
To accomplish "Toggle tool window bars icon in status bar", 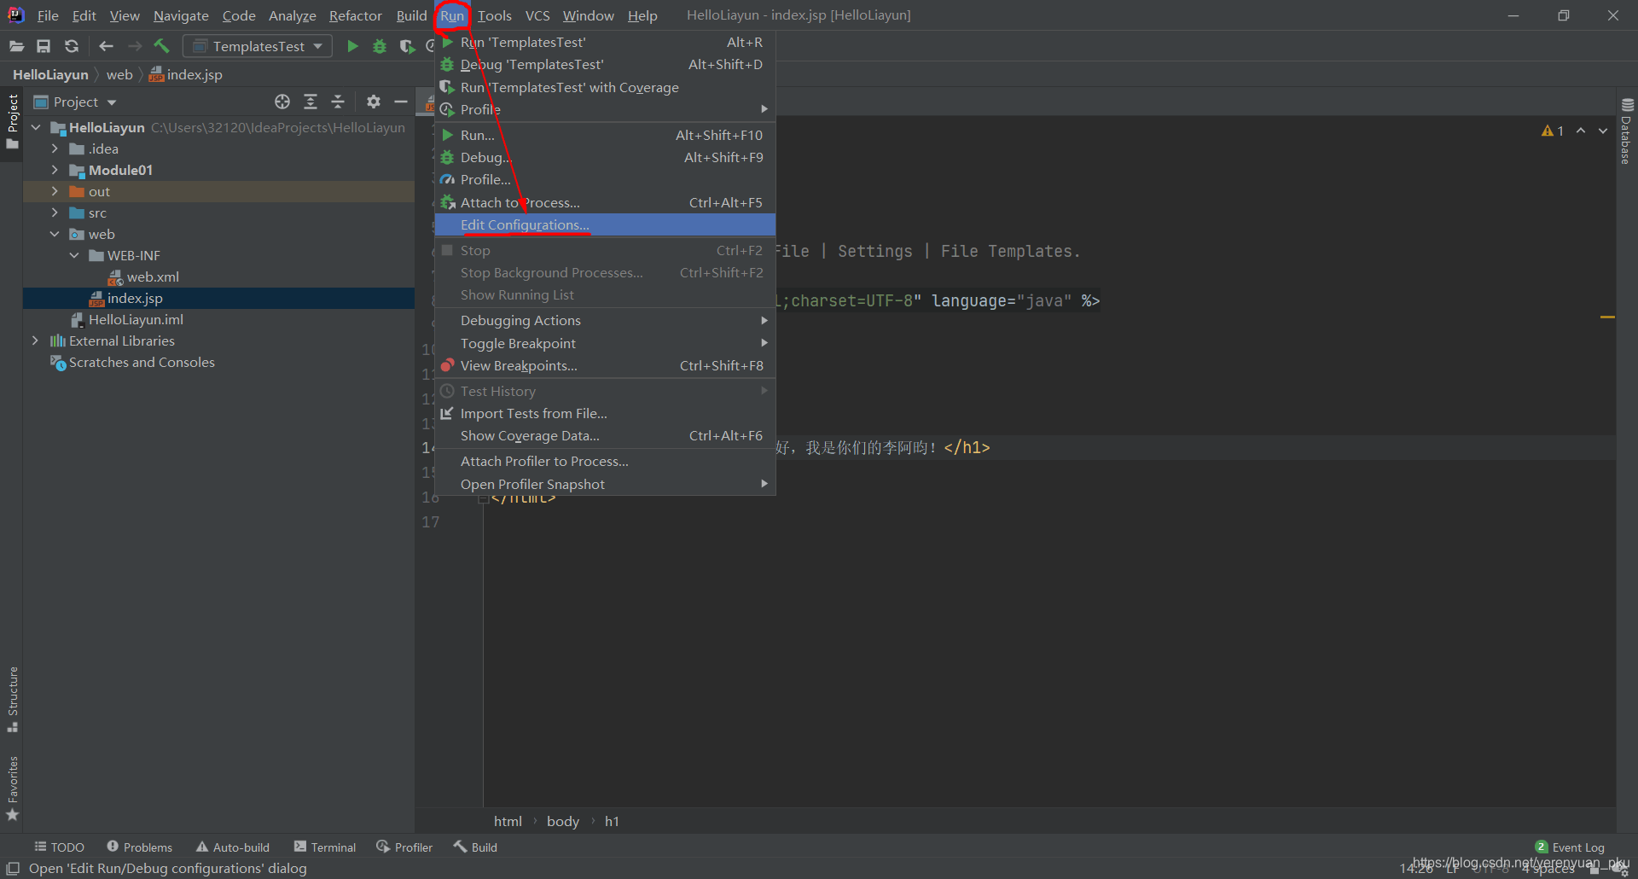I will (13, 868).
